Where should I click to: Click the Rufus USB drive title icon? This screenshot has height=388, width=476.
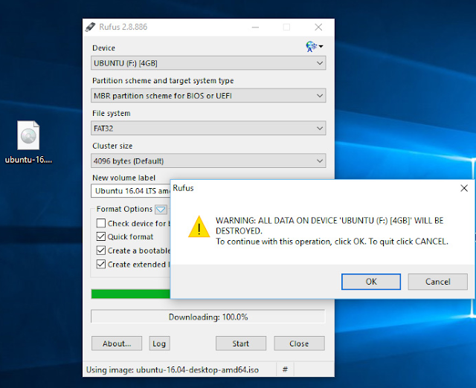[x=90, y=27]
